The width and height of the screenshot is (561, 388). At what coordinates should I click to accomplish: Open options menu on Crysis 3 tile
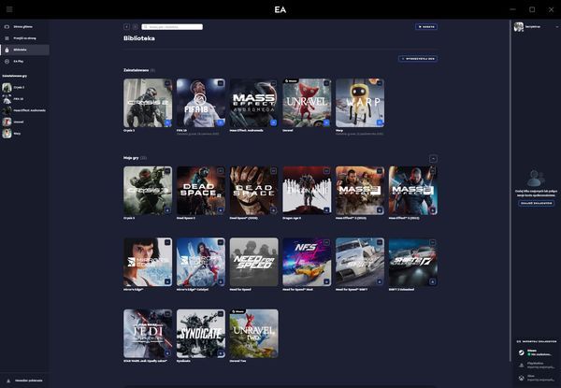[167, 171]
